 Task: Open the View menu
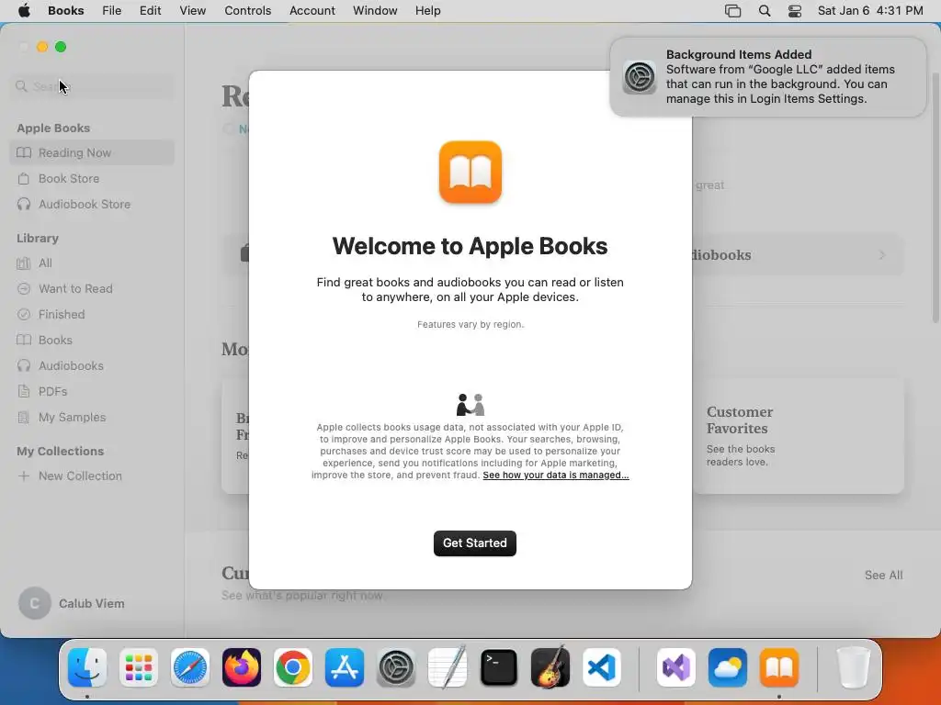193,11
